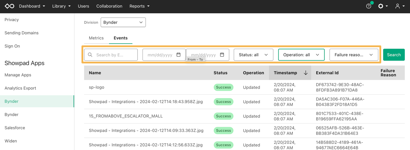Screen dimensions: 410x150
Task: Open Privacy in the sidebar
Action: 12,20
